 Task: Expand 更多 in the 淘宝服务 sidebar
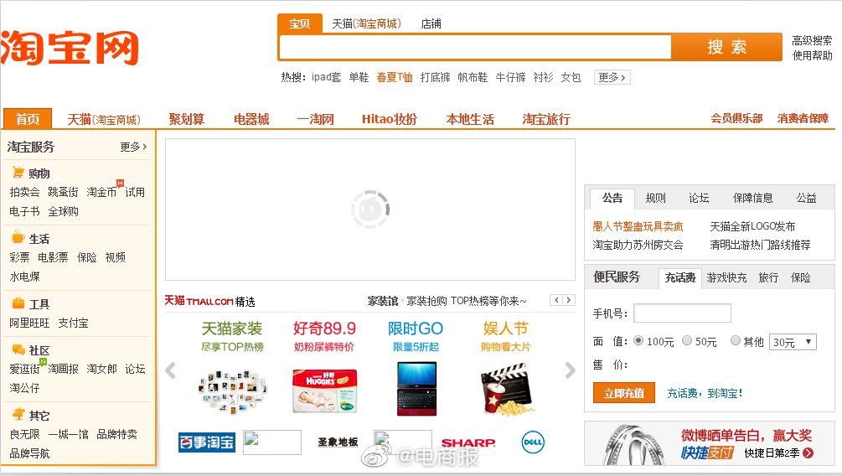click(133, 147)
